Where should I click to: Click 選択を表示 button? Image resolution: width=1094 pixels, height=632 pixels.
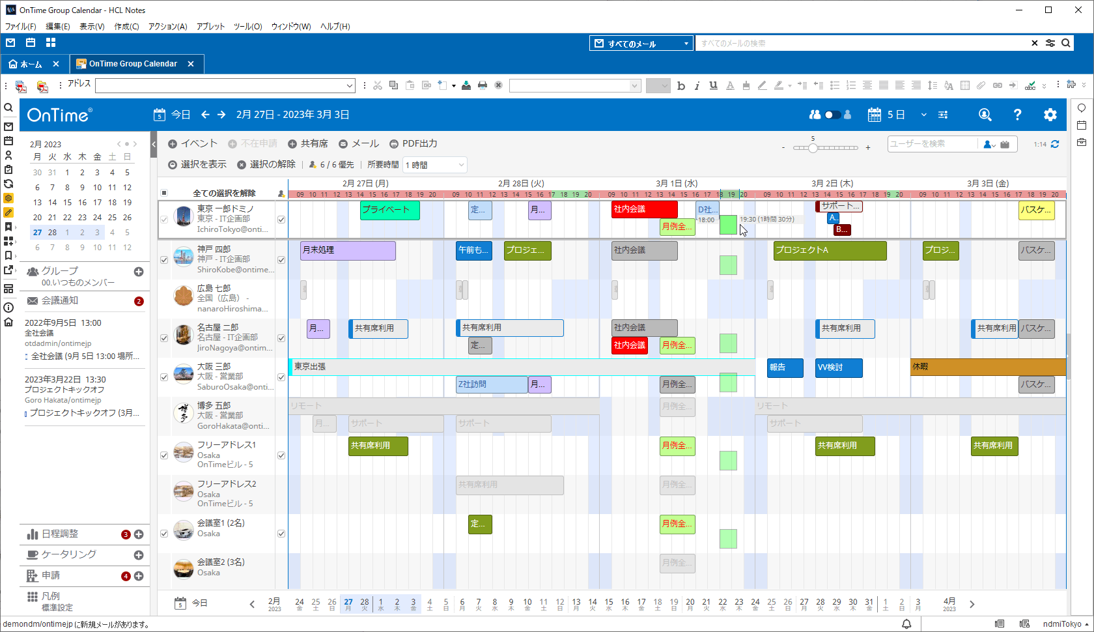197,164
